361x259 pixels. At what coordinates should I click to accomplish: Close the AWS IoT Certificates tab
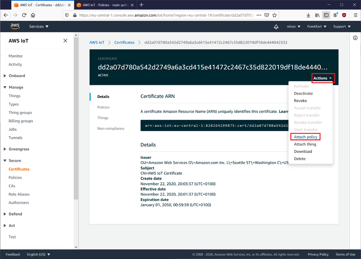(x=69, y=5)
